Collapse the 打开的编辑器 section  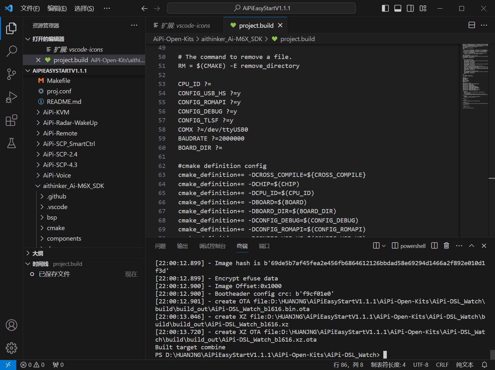(84, 39)
